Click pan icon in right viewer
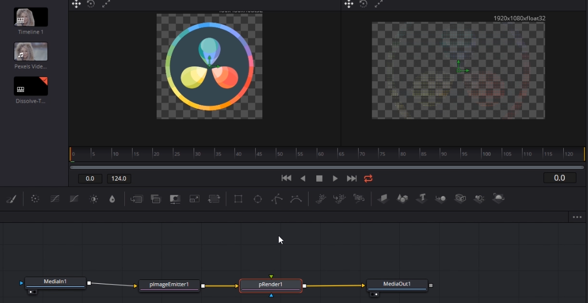The height and width of the screenshot is (303, 588). pyautogui.click(x=349, y=4)
